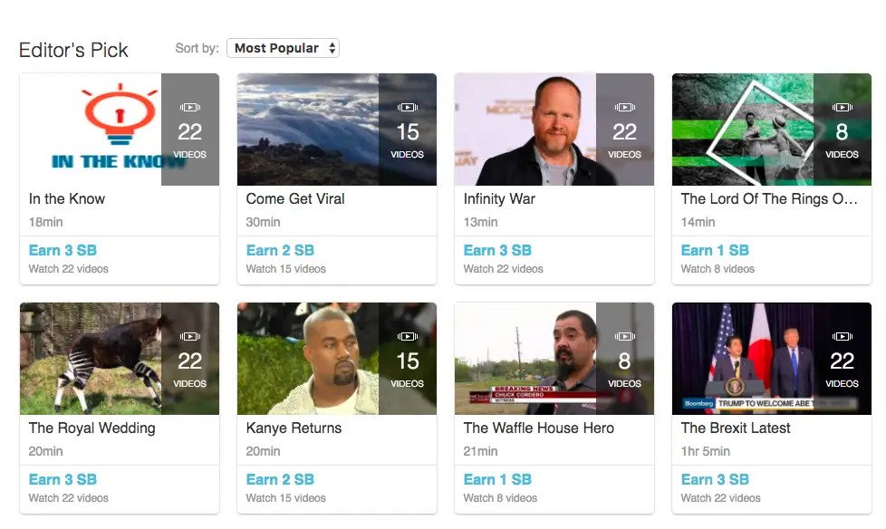Click Watch 22 videos under In the Know
This screenshot has height=529, width=886.
tap(68, 269)
